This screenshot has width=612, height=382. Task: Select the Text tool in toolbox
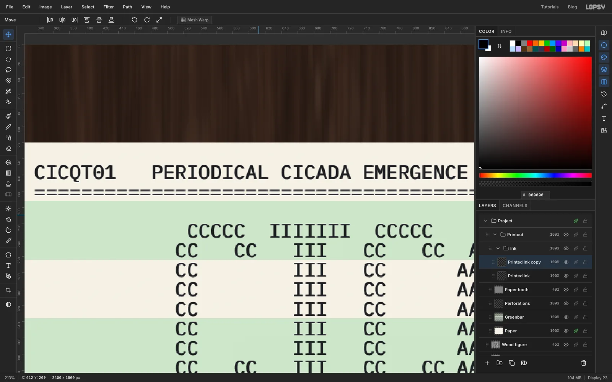[x=8, y=265]
